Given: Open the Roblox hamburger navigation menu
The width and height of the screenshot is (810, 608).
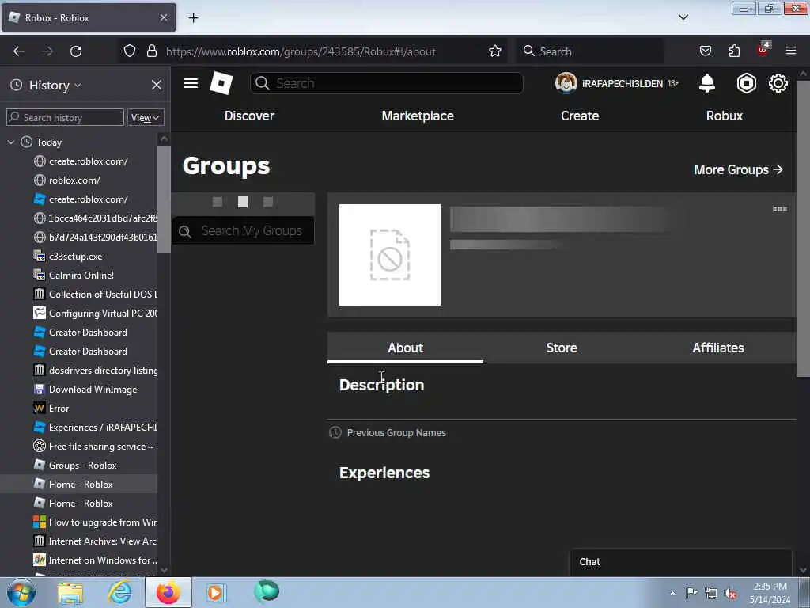Looking at the screenshot, I should point(191,83).
